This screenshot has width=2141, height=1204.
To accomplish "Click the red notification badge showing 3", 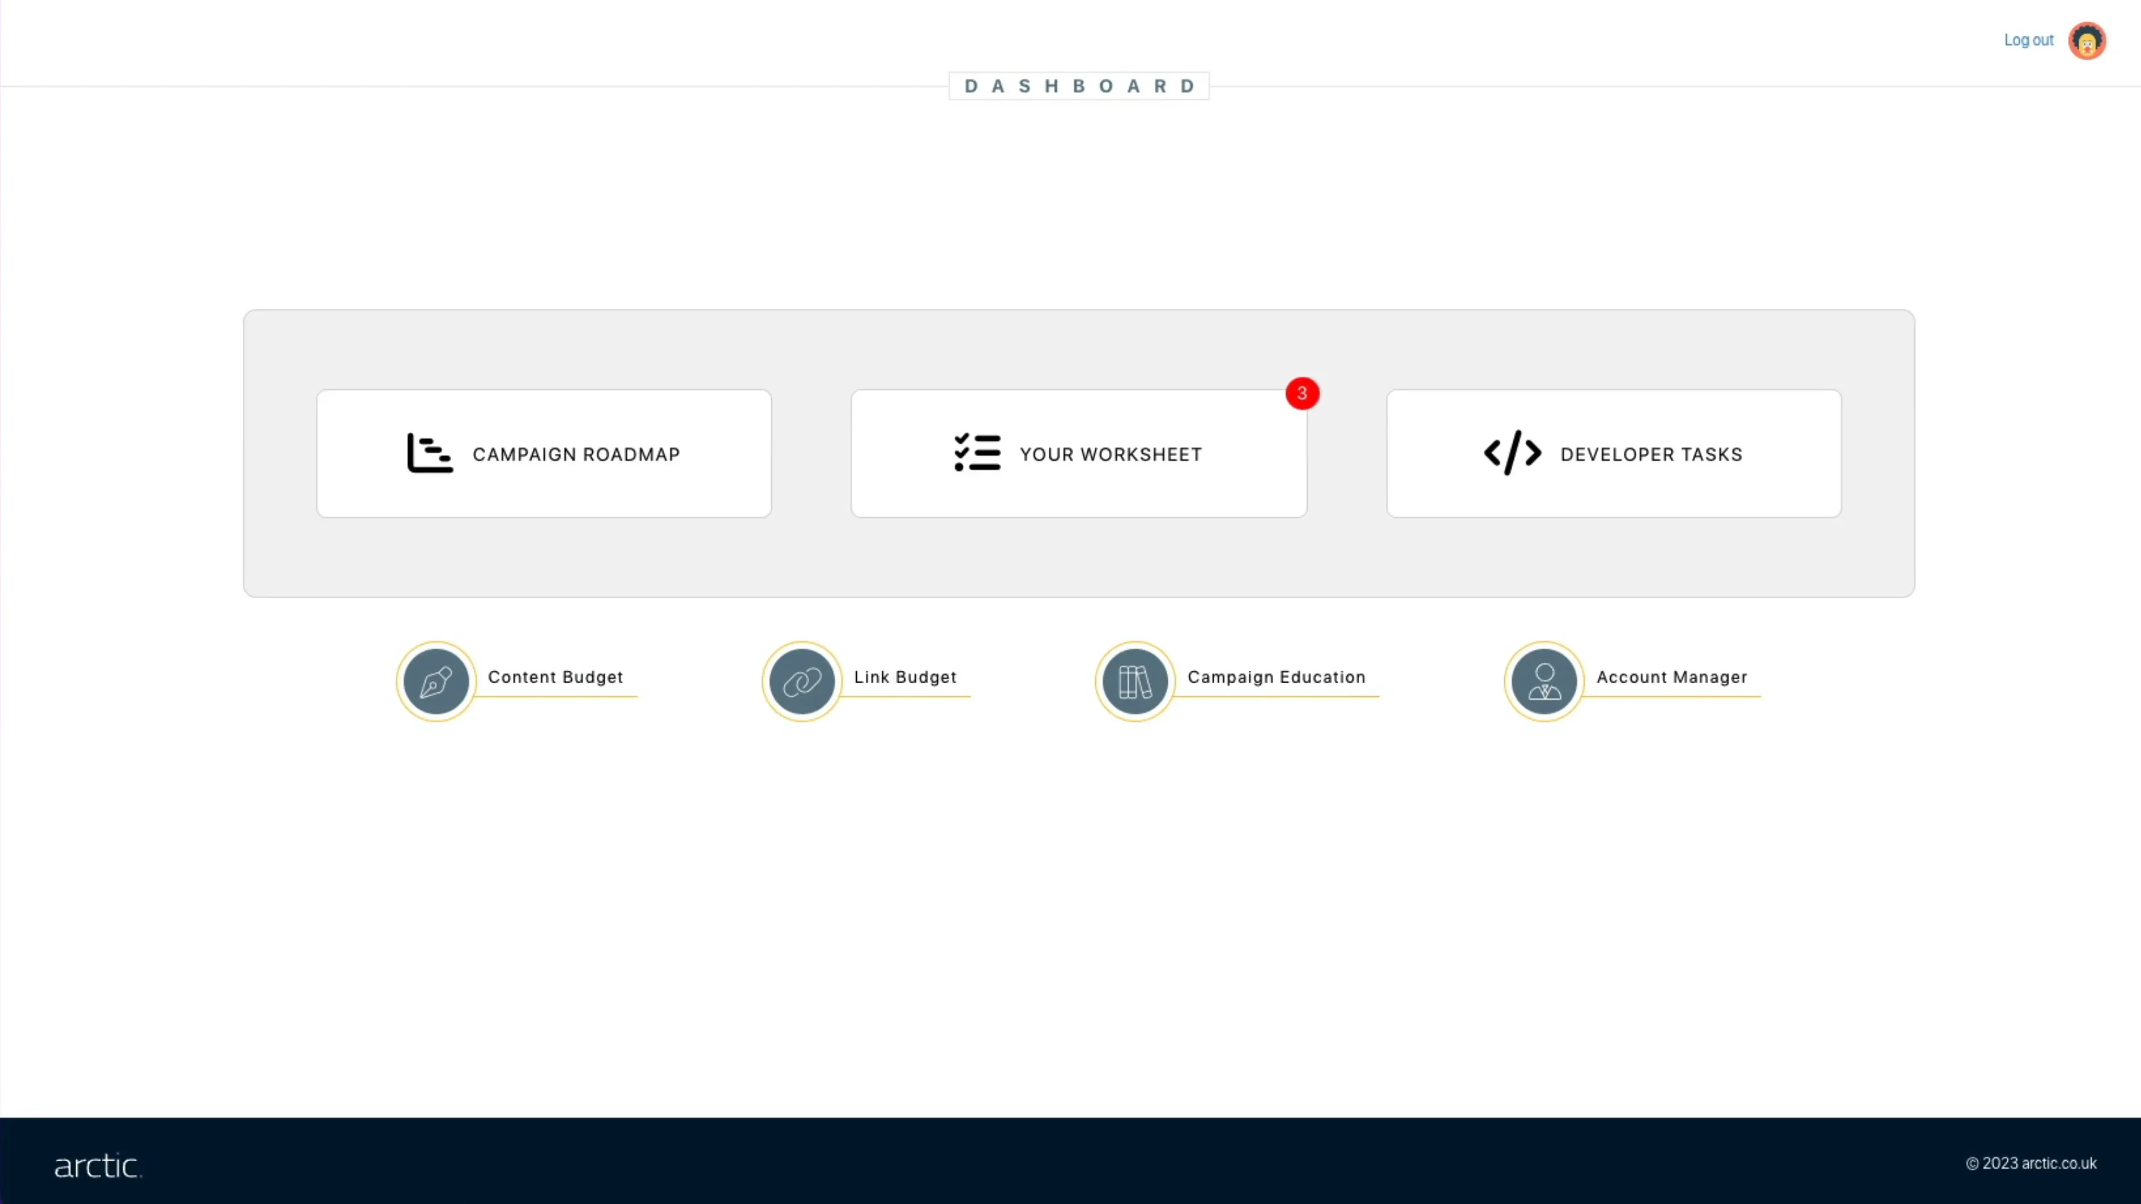I will pyautogui.click(x=1302, y=394).
